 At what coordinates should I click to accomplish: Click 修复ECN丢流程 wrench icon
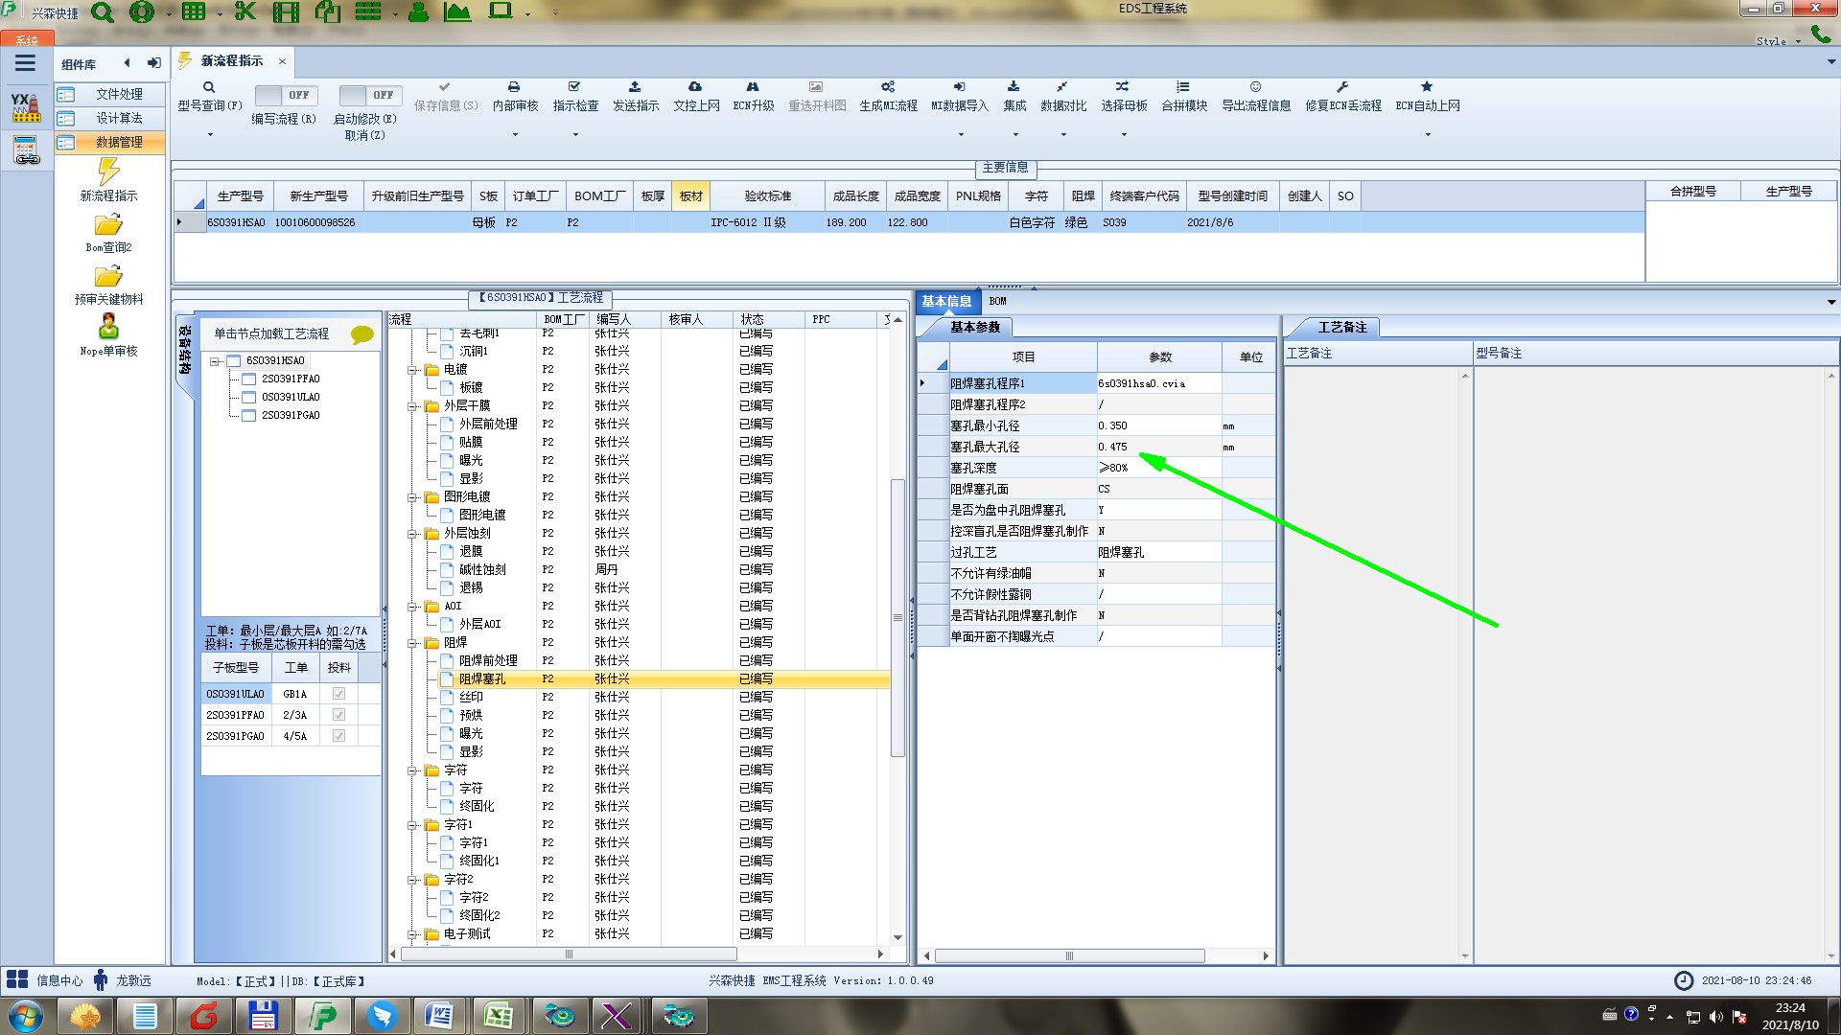pyautogui.click(x=1342, y=87)
